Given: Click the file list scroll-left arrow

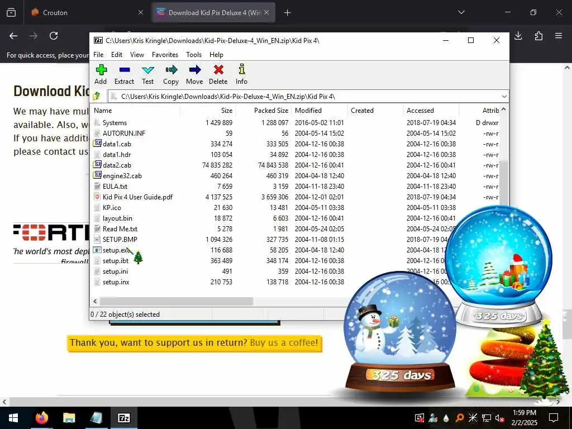Looking at the screenshot, I should pyautogui.click(x=95, y=301).
